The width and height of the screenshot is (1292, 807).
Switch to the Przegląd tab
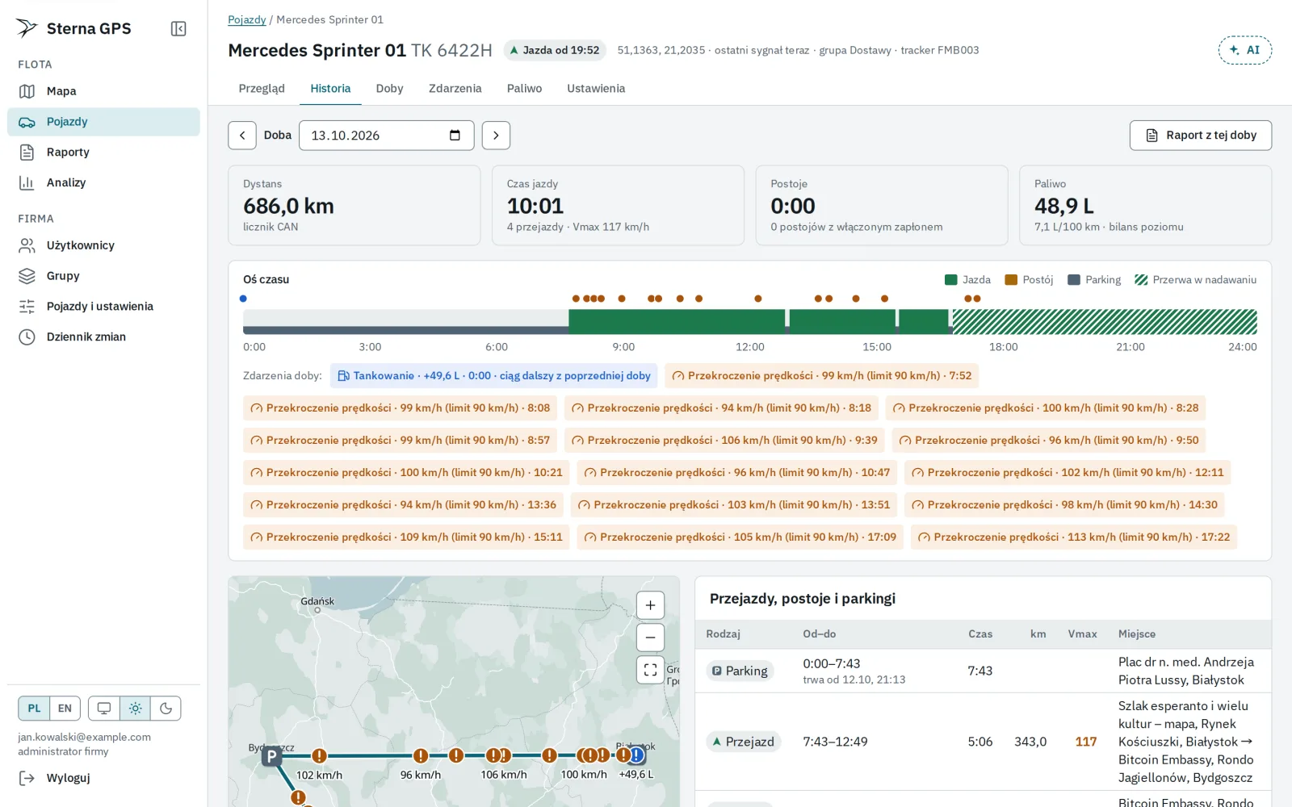[x=262, y=89]
